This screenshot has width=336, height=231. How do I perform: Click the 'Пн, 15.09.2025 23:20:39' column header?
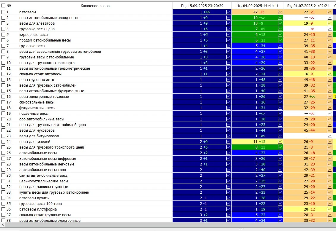coord(202,6)
